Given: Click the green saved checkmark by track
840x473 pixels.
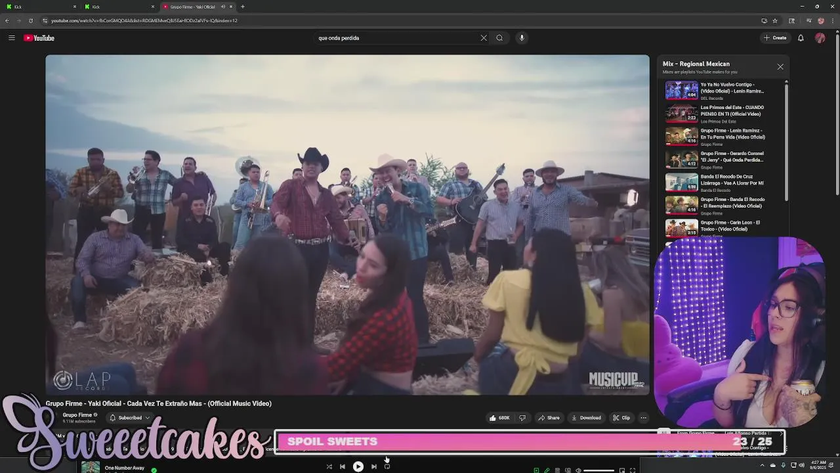Looking at the screenshot, I should (154, 470).
